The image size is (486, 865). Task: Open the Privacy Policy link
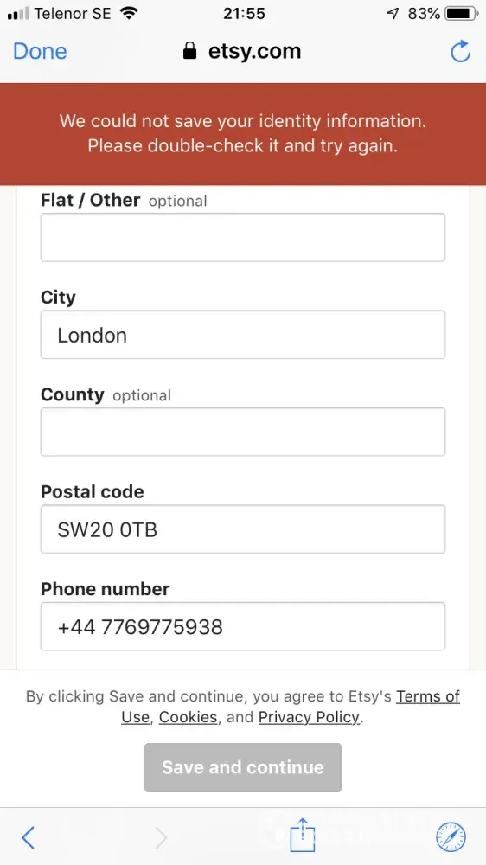pyautogui.click(x=309, y=717)
